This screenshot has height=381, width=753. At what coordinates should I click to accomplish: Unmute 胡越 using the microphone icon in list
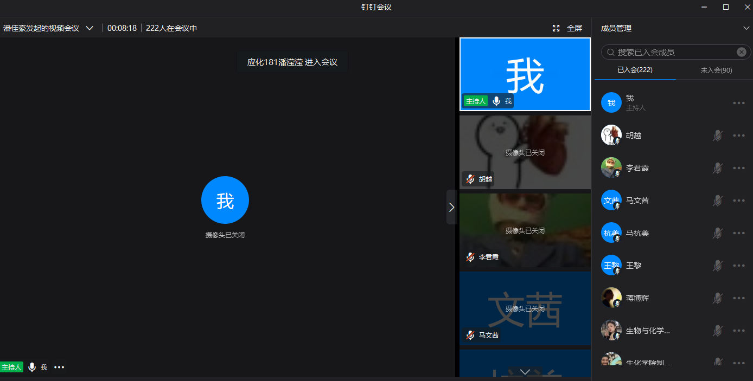tap(718, 135)
